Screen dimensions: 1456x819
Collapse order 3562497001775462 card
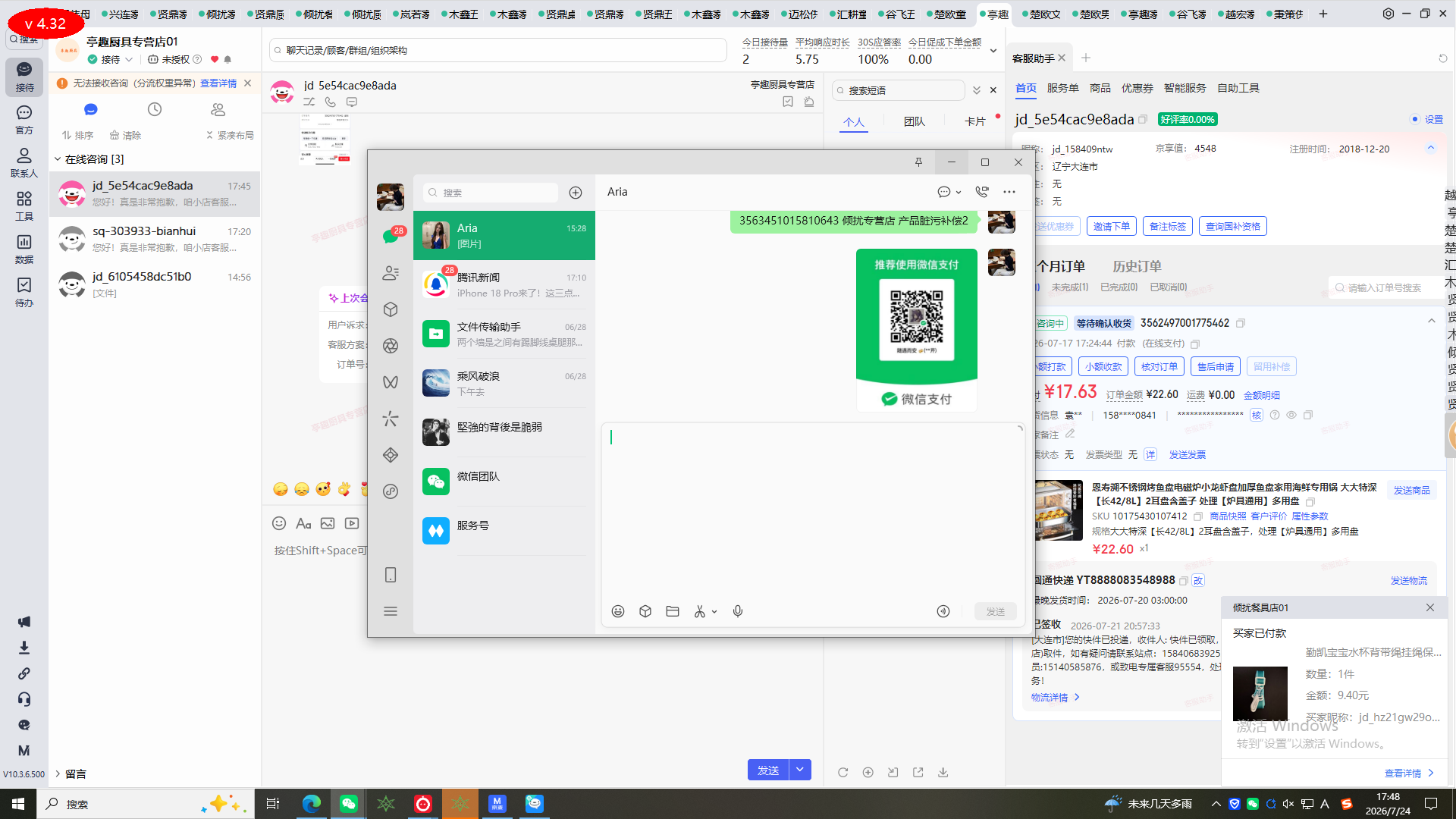click(x=1432, y=321)
